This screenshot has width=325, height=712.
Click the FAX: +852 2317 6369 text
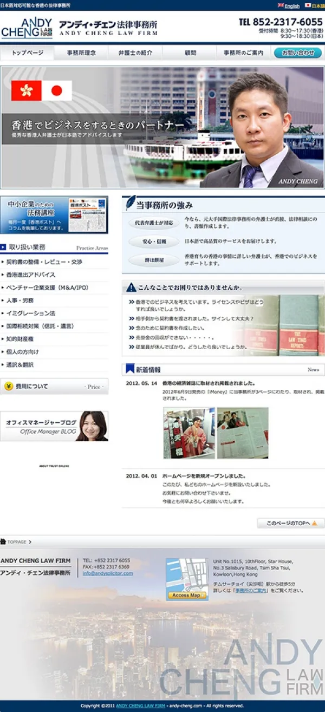[x=106, y=567]
